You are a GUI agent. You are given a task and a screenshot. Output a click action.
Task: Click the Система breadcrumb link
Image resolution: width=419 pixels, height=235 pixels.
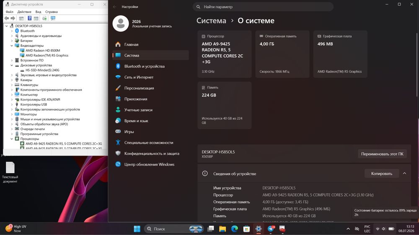211,21
